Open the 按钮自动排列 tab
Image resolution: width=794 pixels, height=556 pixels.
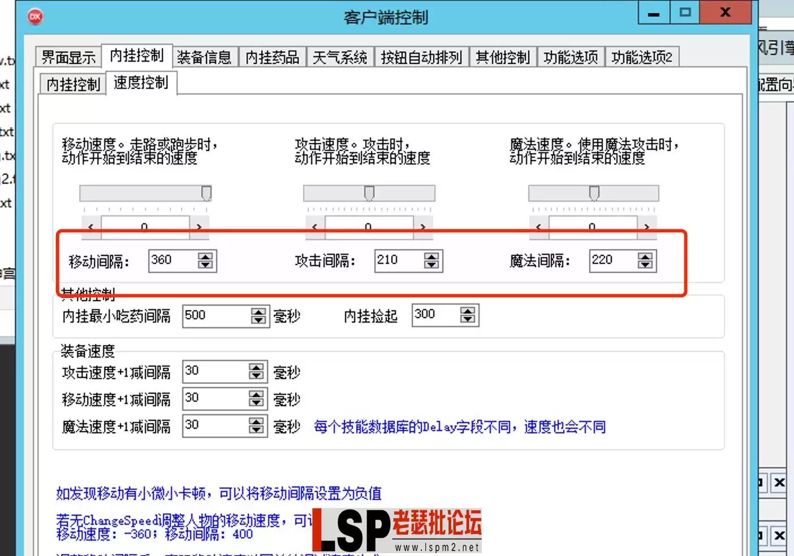tap(421, 58)
